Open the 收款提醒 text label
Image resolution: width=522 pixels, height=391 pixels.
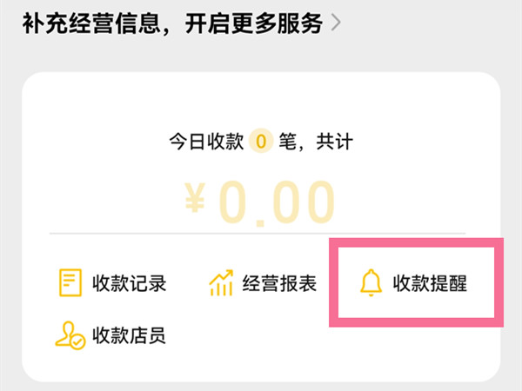(431, 283)
